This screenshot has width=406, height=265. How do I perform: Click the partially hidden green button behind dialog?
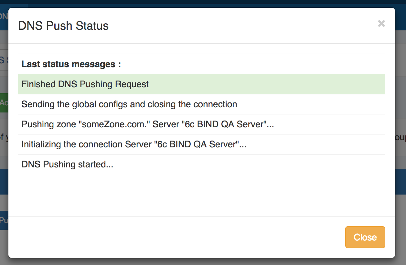[4, 102]
